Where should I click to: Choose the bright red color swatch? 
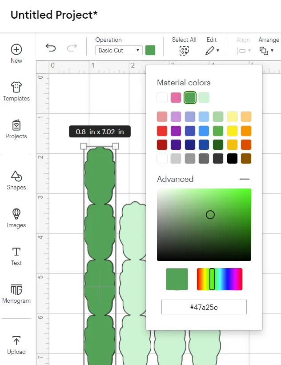pyautogui.click(x=162, y=131)
